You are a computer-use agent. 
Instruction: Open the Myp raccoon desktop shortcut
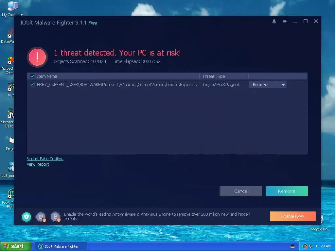(x=10, y=90)
